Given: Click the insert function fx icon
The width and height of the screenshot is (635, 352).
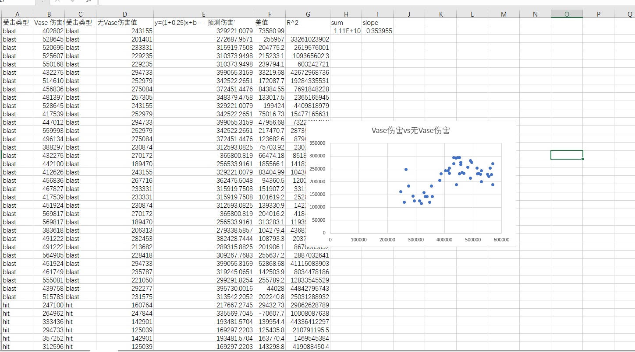Looking at the screenshot, I should point(89,1).
